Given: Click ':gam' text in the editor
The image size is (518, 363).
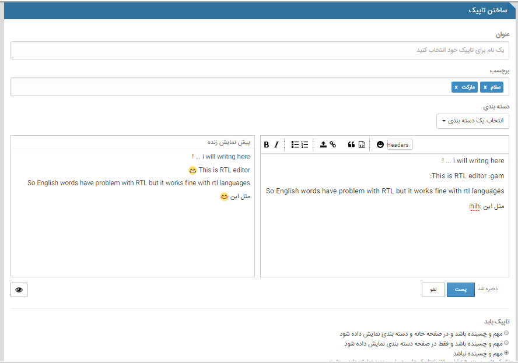Looking at the screenshot, I should 496,176.
